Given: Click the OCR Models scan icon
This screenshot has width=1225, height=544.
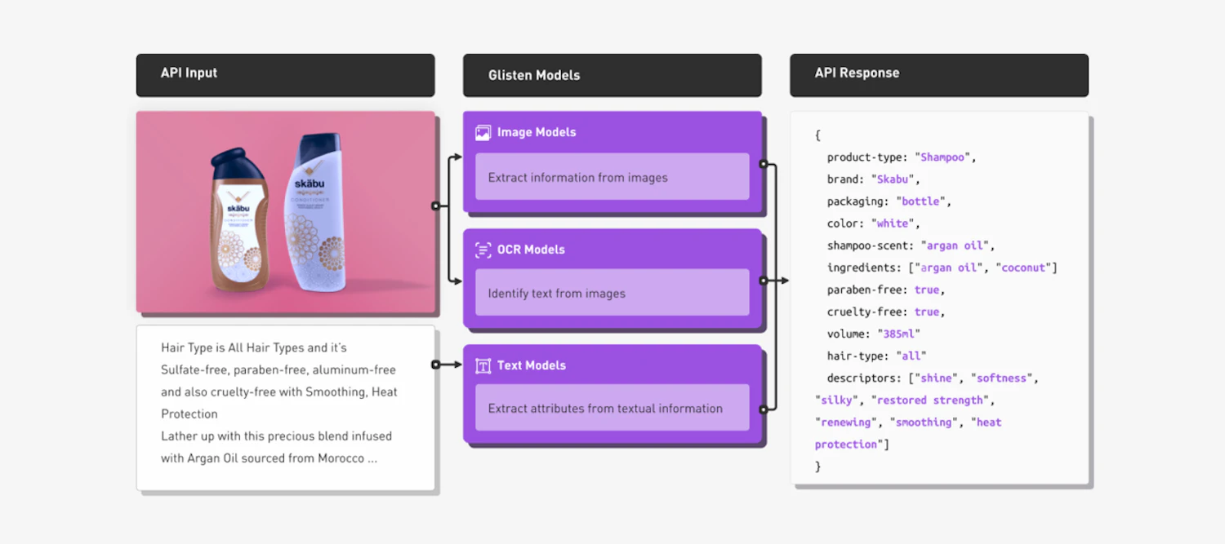Looking at the screenshot, I should pyautogui.click(x=483, y=250).
